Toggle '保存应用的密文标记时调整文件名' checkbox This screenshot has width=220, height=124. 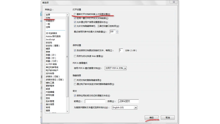[75, 96]
